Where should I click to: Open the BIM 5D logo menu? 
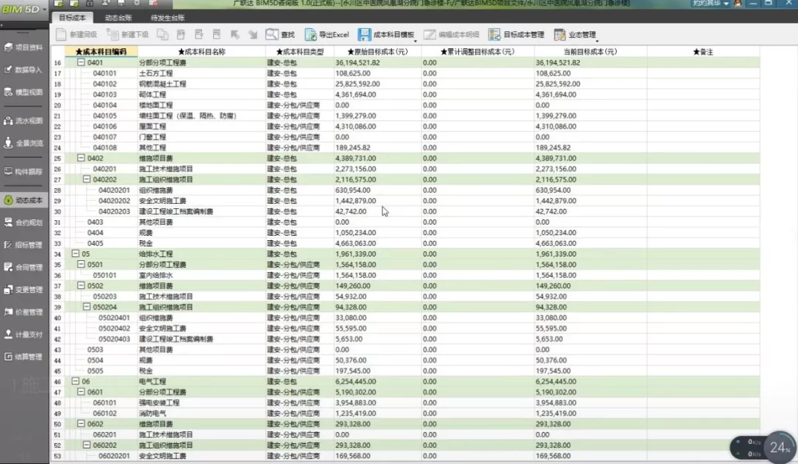[24, 9]
